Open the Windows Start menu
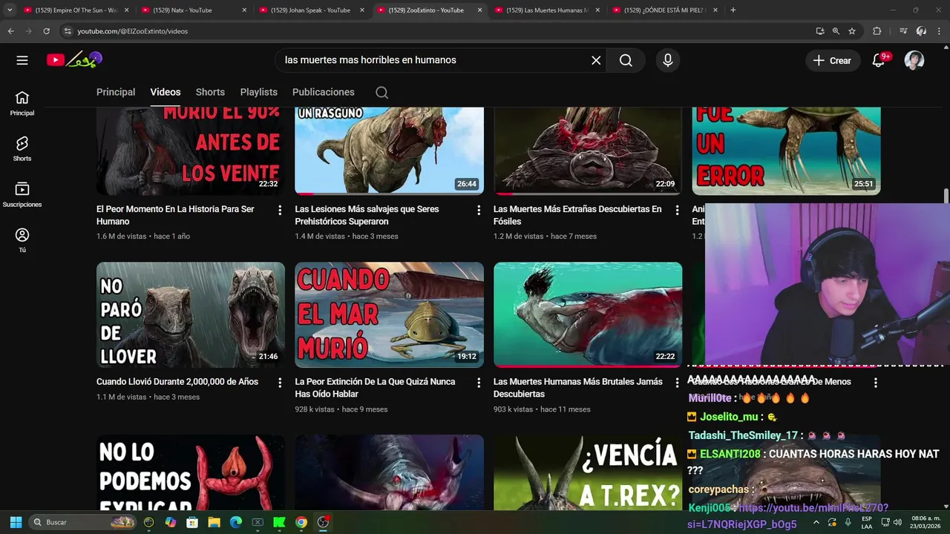The height and width of the screenshot is (534, 950). [16, 522]
